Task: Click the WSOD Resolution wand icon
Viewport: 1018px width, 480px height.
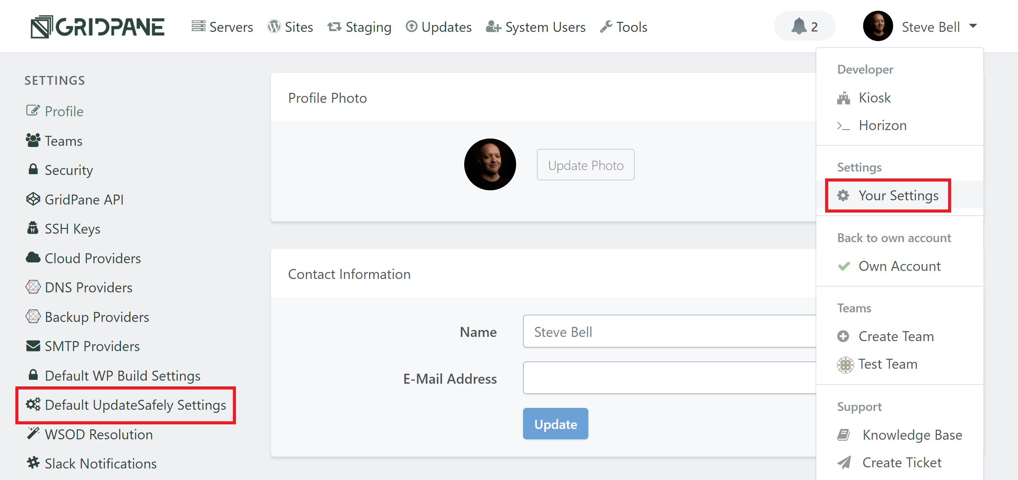Action: tap(33, 433)
